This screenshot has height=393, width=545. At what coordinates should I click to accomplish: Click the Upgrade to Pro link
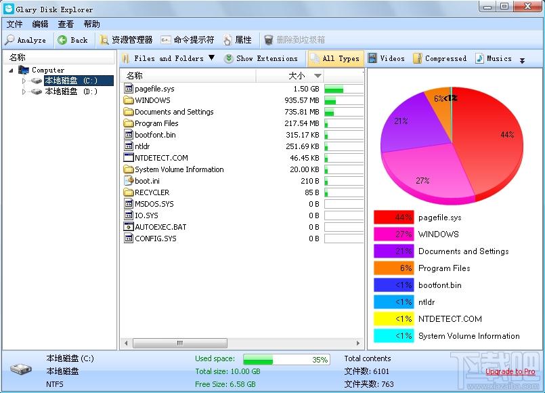(x=510, y=371)
